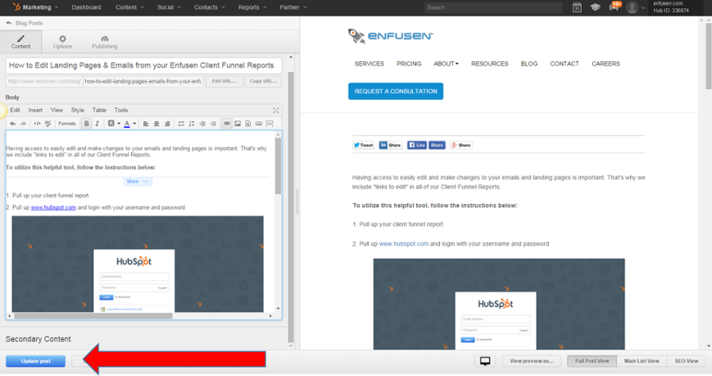Insert a bulleted list

pyautogui.click(x=181, y=124)
